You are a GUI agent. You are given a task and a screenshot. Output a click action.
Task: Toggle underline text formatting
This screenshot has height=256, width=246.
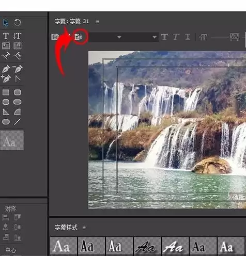(188, 37)
